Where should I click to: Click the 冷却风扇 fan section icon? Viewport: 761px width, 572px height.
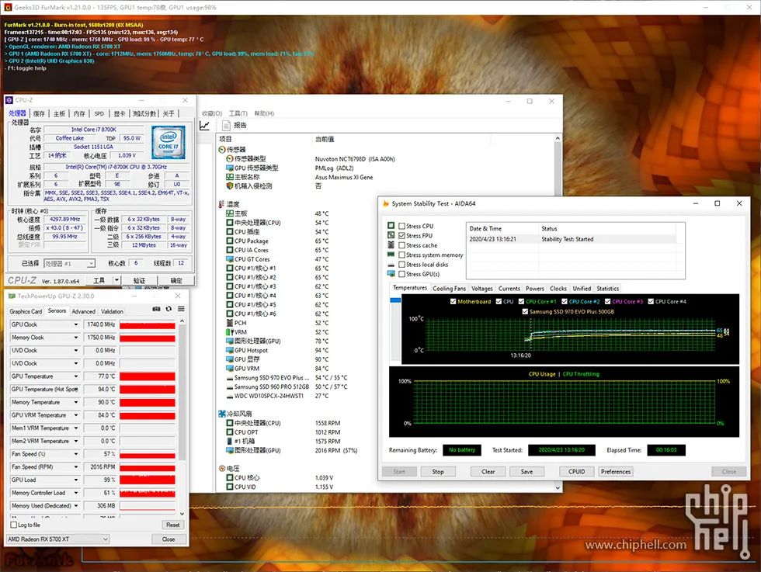(222, 414)
